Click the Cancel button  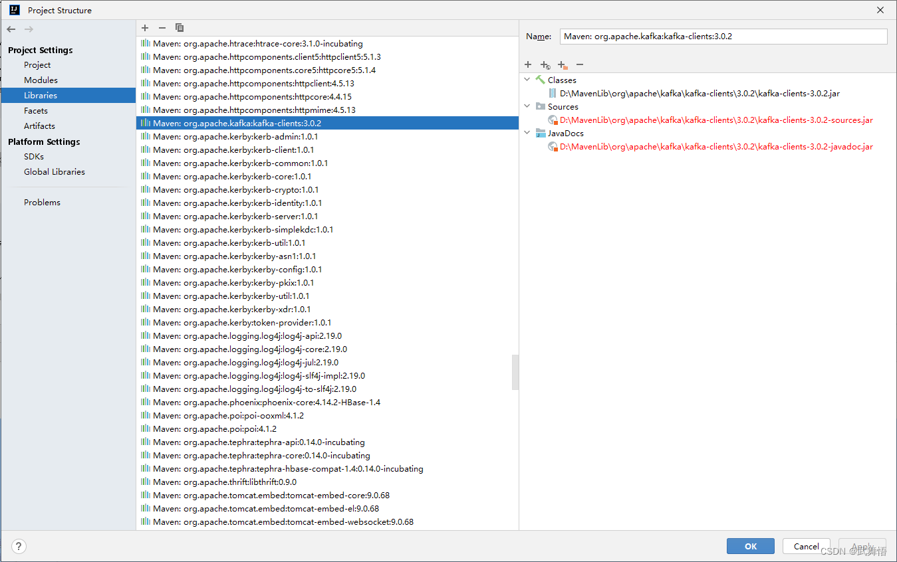[807, 546]
